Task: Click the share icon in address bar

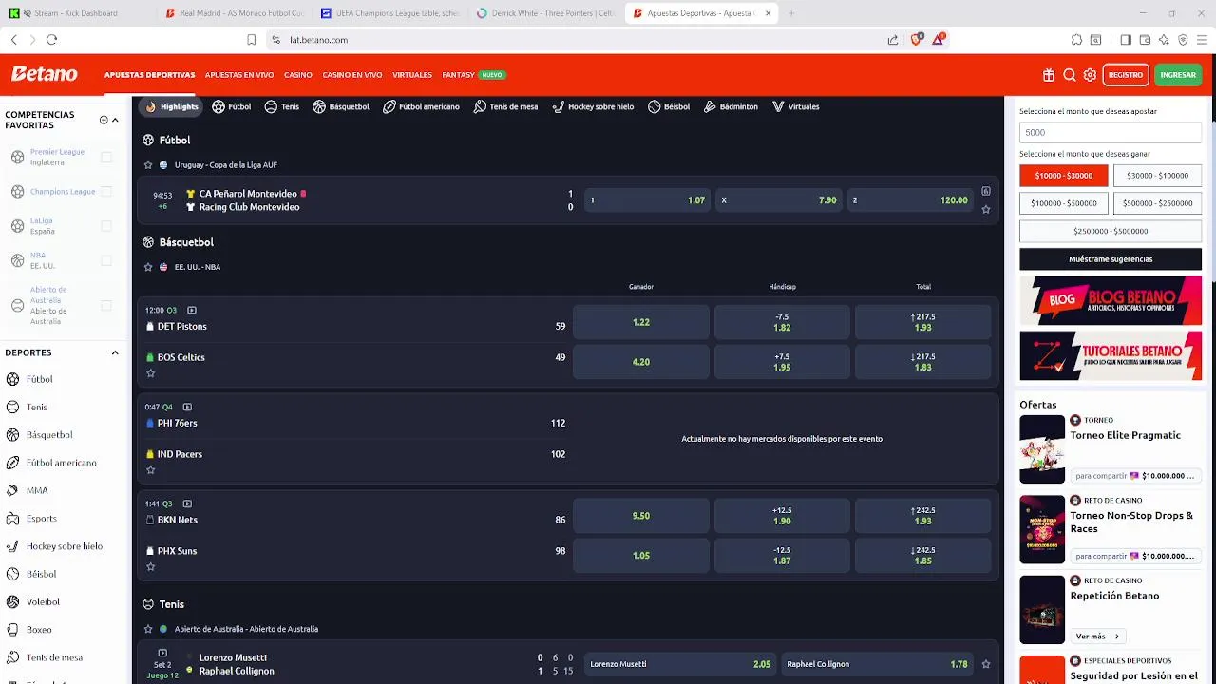Action: coord(893,40)
